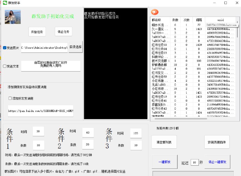Click the 开始任务 button to start the task
Viewport: 241px width, 176px height.
37,32
